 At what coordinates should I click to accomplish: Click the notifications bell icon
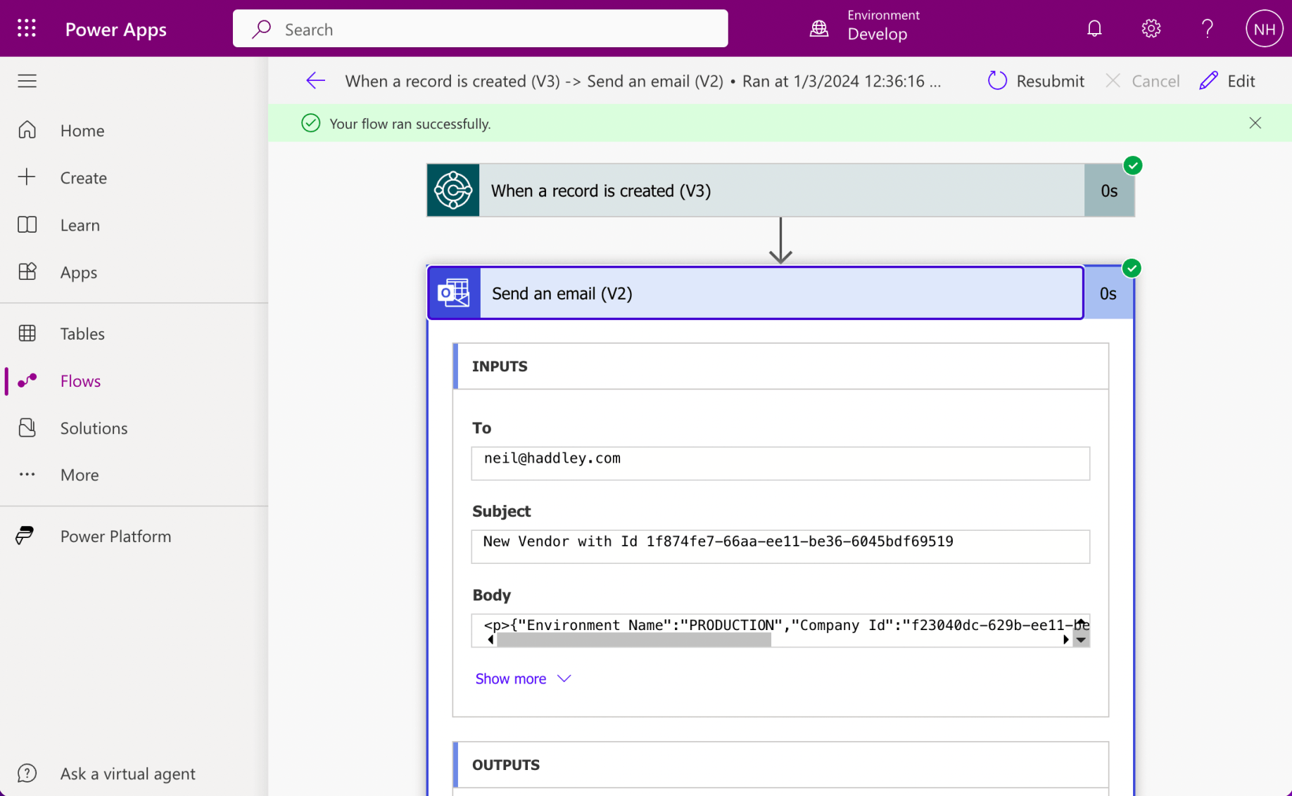coord(1094,29)
